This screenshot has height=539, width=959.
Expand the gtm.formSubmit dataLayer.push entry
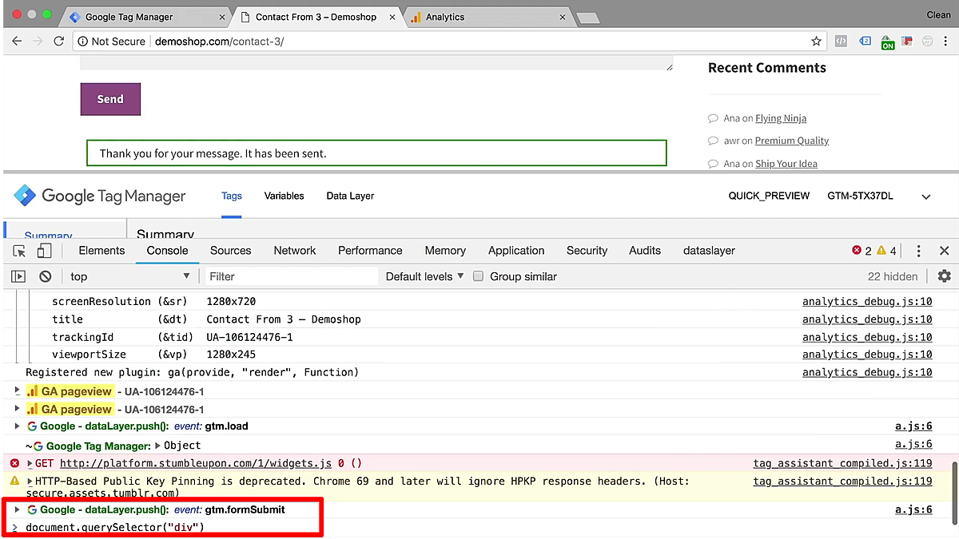pyautogui.click(x=18, y=509)
